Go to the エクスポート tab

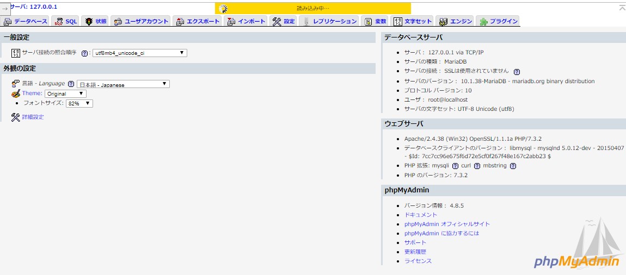[198, 22]
